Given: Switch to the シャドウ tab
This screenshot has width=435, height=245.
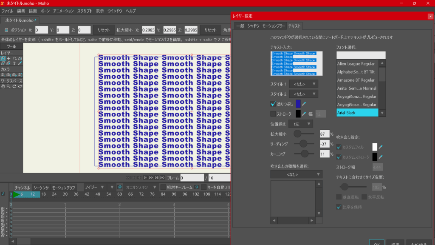Looking at the screenshot, I should click(254, 26).
